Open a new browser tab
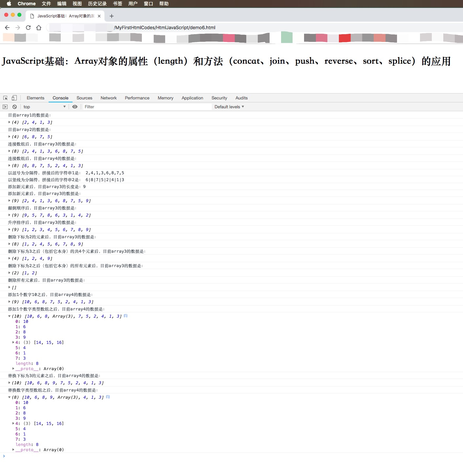Image resolution: width=463 pixels, height=463 pixels. [112, 16]
